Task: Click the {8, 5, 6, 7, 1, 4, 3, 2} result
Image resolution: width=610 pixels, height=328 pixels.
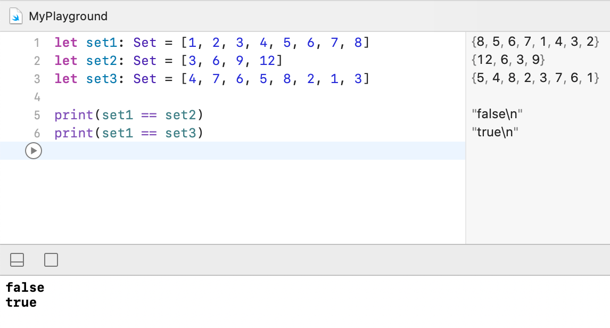Action: (x=535, y=42)
